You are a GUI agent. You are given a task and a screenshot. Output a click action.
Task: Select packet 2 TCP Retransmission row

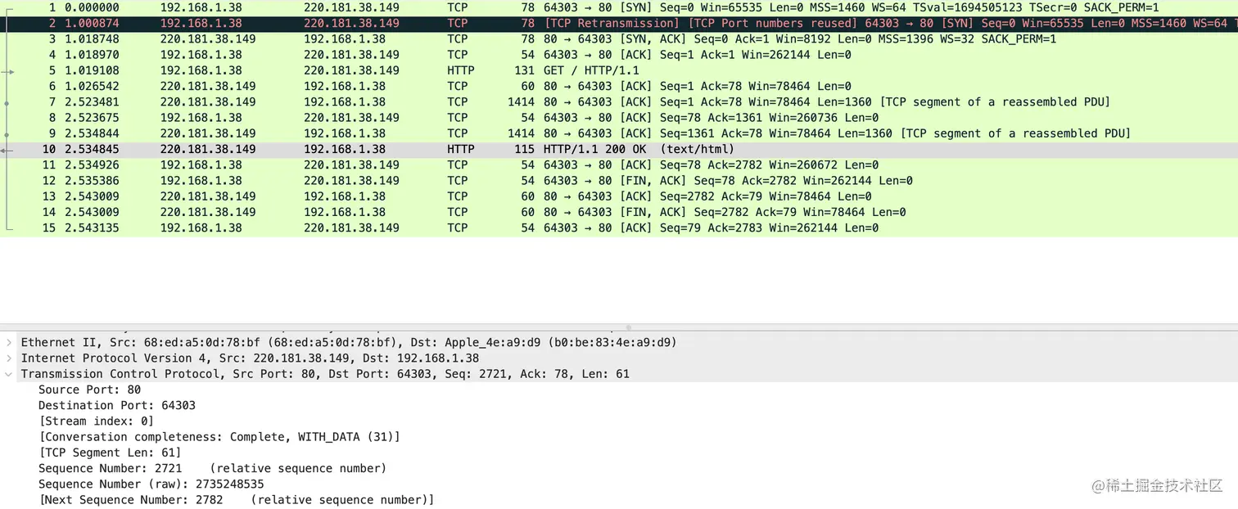619,23
